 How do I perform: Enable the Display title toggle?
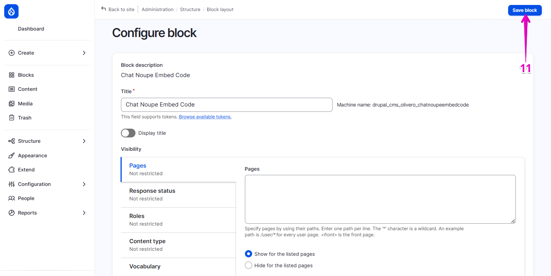(x=128, y=133)
